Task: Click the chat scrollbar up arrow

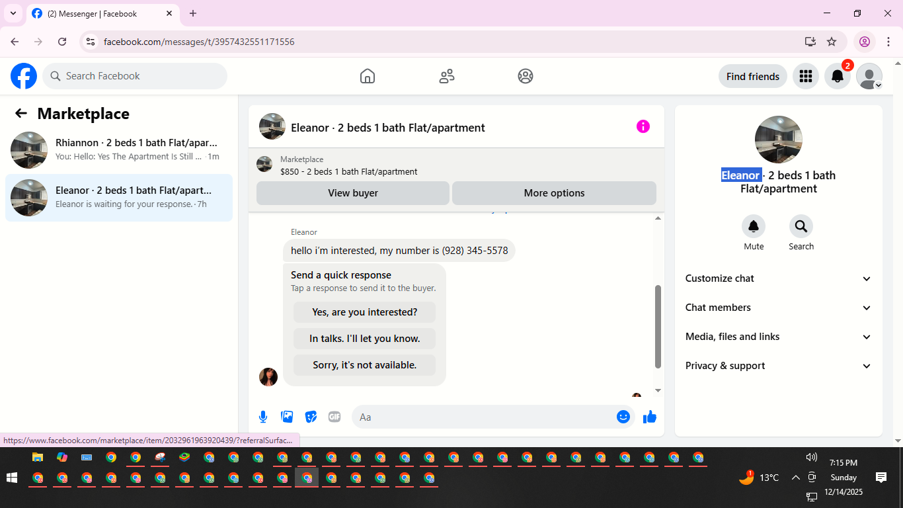Action: 658,218
